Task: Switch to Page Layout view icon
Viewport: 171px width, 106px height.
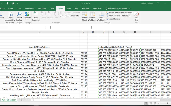Action: coord(151,103)
